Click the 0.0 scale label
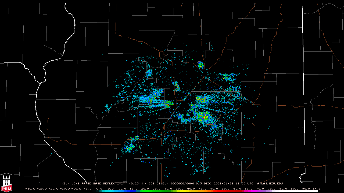 tap(99, 188)
